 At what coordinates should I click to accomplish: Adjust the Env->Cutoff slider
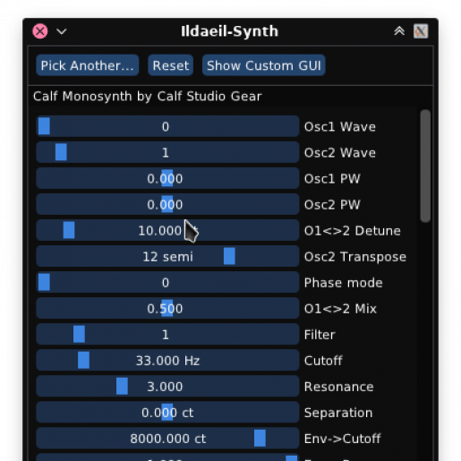167,438
